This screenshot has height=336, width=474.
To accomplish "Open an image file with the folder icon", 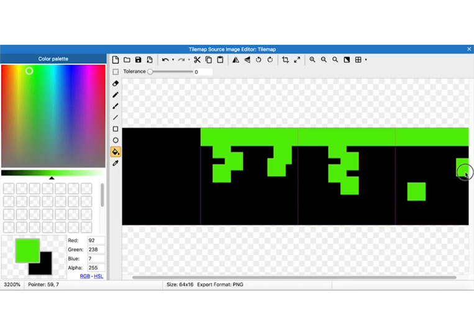I will pos(127,60).
